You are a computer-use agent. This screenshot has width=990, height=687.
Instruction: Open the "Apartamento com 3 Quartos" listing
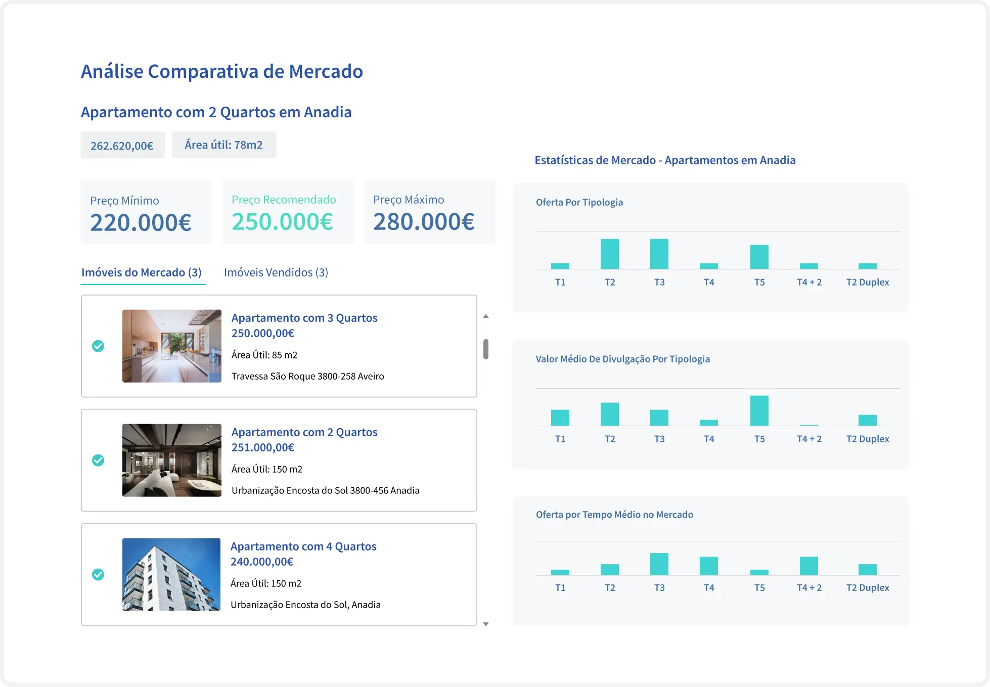tap(304, 317)
